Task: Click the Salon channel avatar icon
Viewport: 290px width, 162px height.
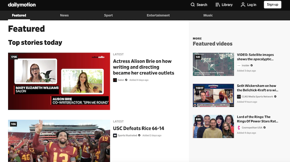Action: pyautogui.click(x=115, y=80)
